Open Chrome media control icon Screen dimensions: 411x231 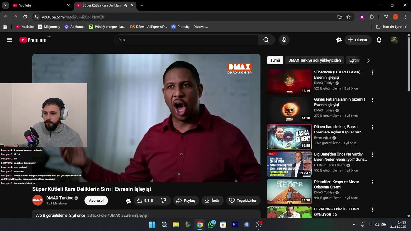coord(386,17)
